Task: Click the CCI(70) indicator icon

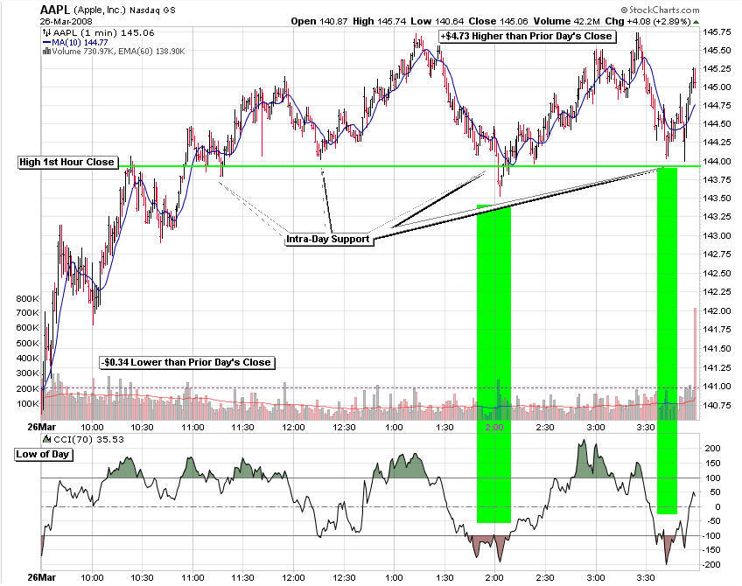Action: [47, 439]
